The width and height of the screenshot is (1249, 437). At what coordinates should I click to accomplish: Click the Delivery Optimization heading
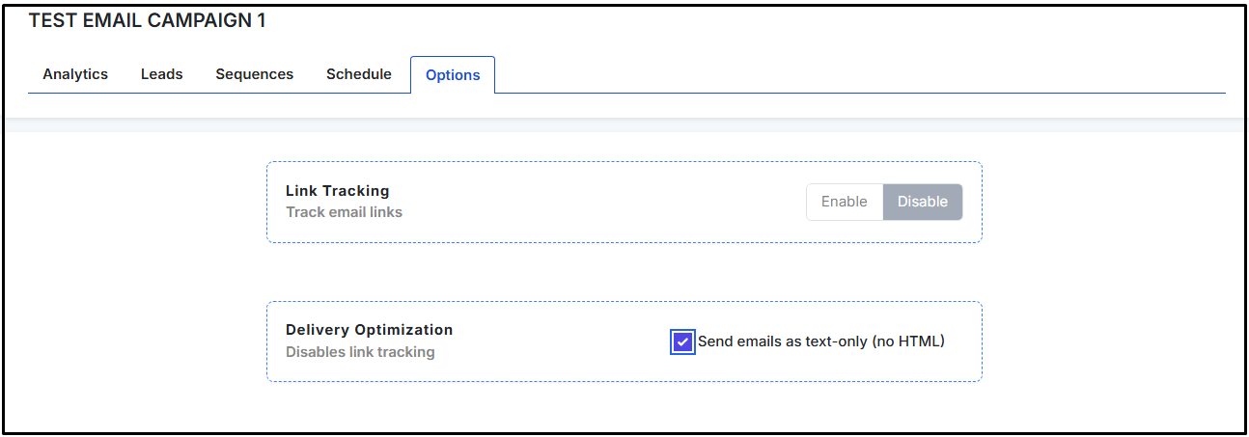(x=369, y=330)
